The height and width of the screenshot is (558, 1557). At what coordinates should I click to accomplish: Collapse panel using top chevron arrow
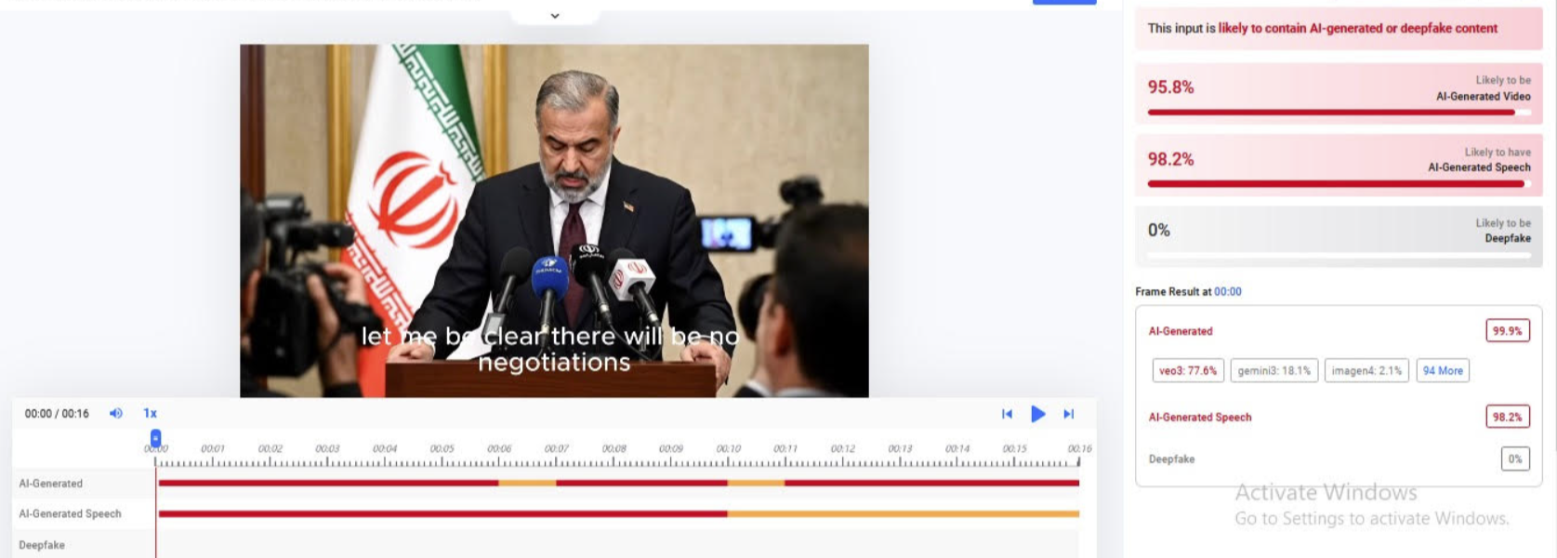point(555,16)
